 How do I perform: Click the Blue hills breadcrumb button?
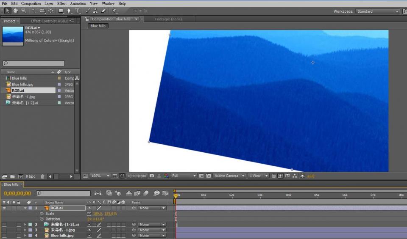point(98,26)
